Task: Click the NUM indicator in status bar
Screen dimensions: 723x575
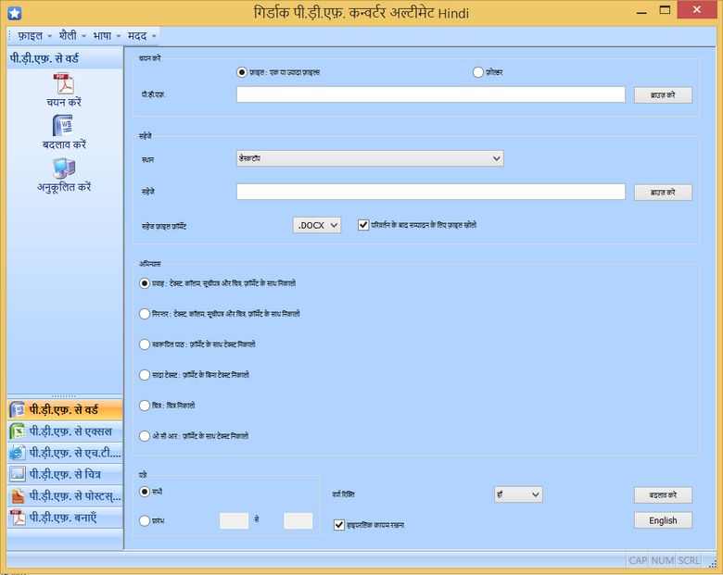Action: tap(663, 560)
